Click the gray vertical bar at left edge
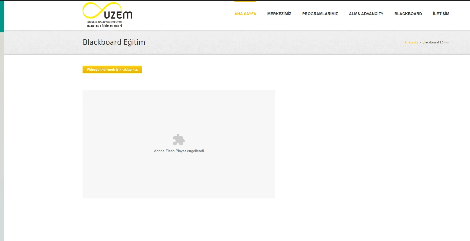Viewport: 470px width, 241px height. [2, 137]
